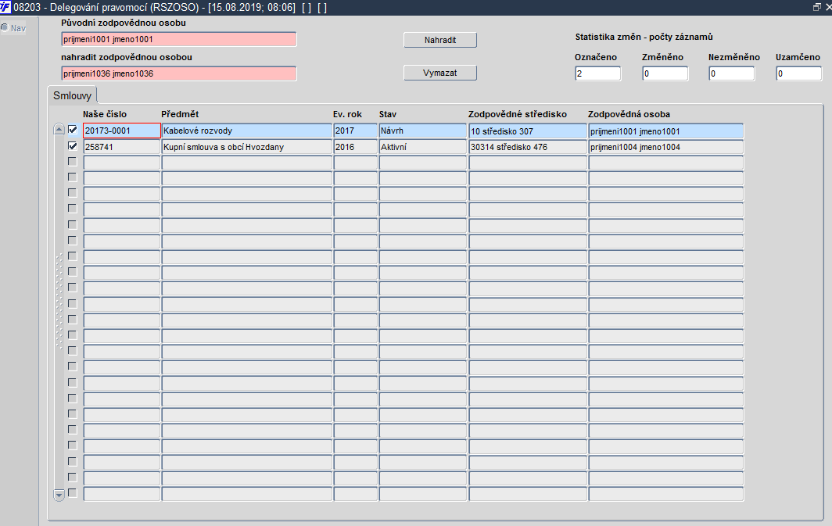832x526 pixels.
Task: Tick the first empty row checkbox
Action: [73, 162]
